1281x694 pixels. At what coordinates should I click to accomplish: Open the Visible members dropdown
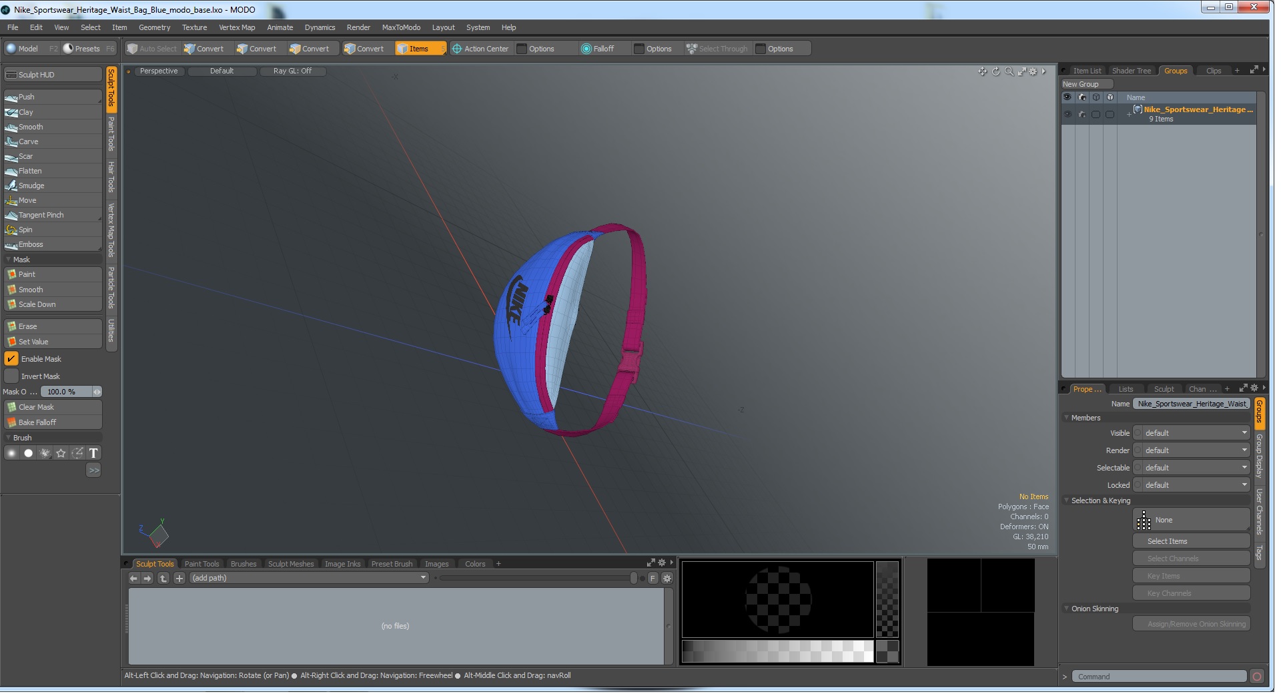(1192, 433)
